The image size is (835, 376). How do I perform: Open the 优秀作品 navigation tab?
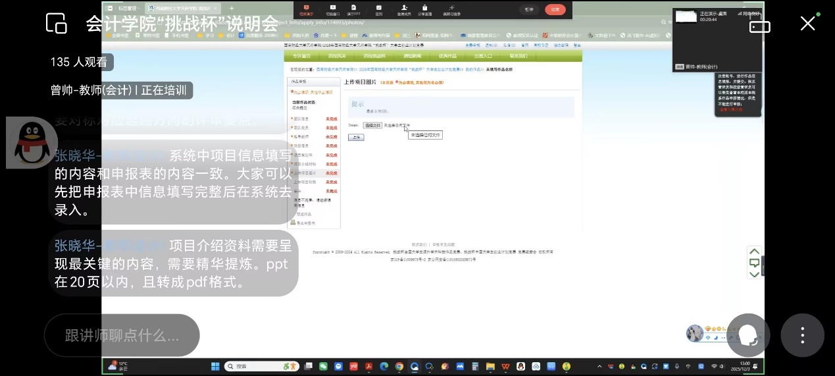click(x=447, y=57)
